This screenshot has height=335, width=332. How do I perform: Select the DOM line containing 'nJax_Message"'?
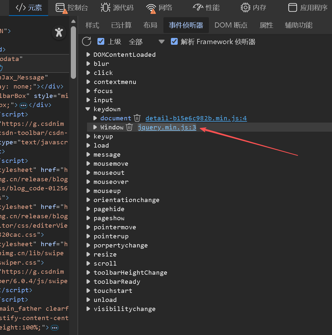pos(24,77)
